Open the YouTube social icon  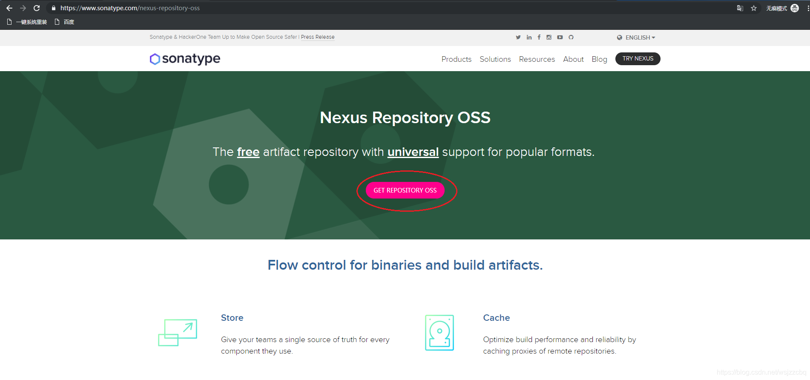point(560,37)
